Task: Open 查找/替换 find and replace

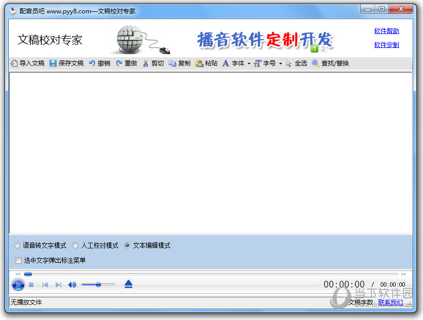Action: 330,63
